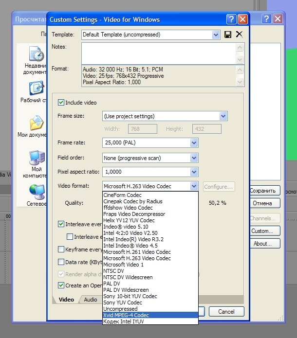Select Fraps Video Decompressor
Viewport: 297px width, 338px height.
[x=150, y=214]
